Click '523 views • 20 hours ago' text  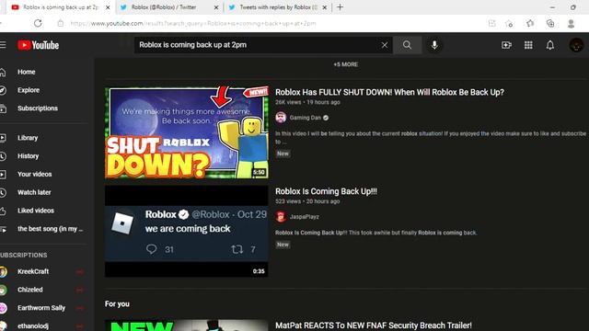pos(307,201)
